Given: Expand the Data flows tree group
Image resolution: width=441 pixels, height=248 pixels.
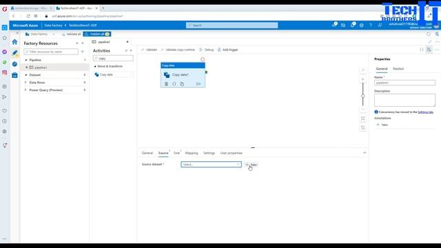Looking at the screenshot, I should [x=26, y=83].
